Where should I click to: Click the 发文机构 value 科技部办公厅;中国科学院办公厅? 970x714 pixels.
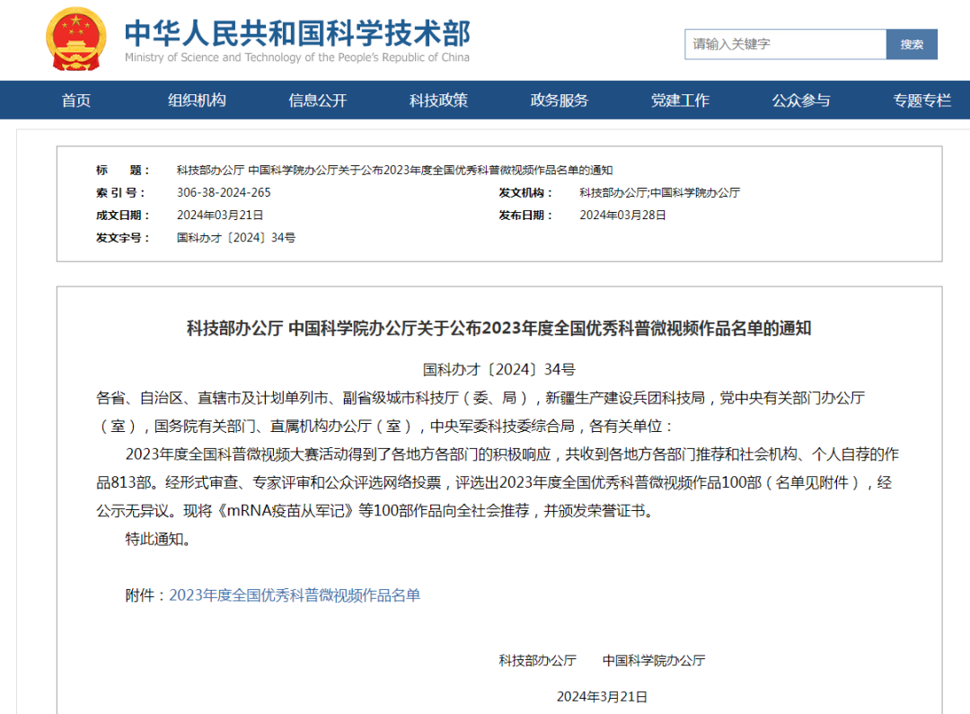click(x=659, y=192)
